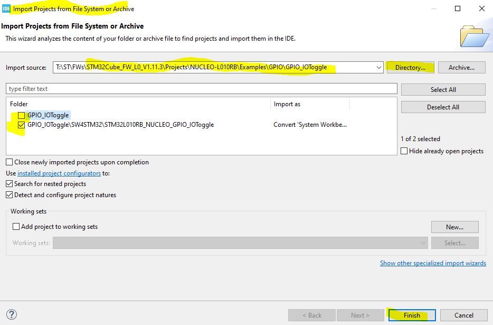Click the Deselect All button
Image resolution: width=493 pixels, height=325 pixels.
tap(443, 107)
